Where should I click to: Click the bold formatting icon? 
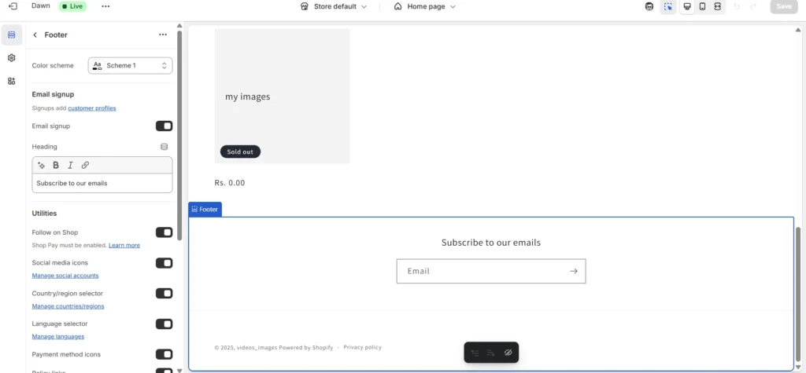click(56, 165)
